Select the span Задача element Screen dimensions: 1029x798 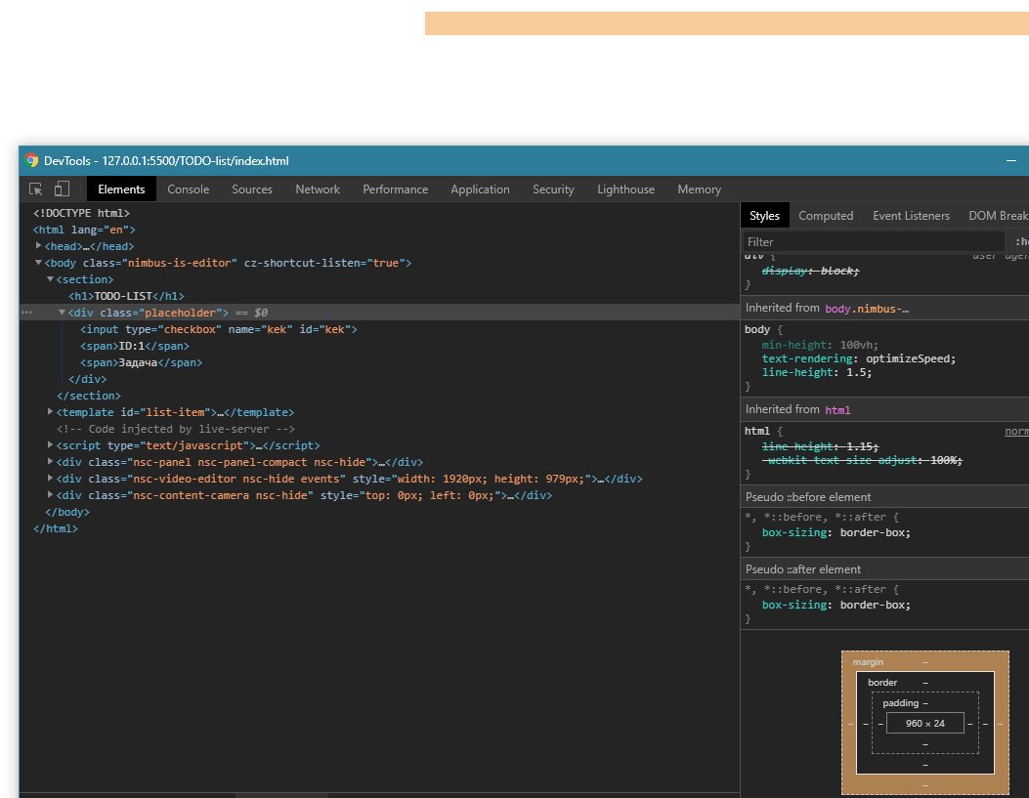point(141,362)
